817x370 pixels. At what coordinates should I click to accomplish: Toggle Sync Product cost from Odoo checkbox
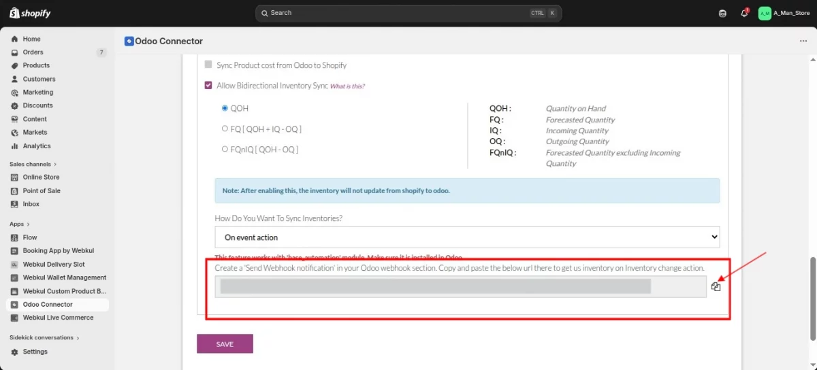(x=208, y=65)
